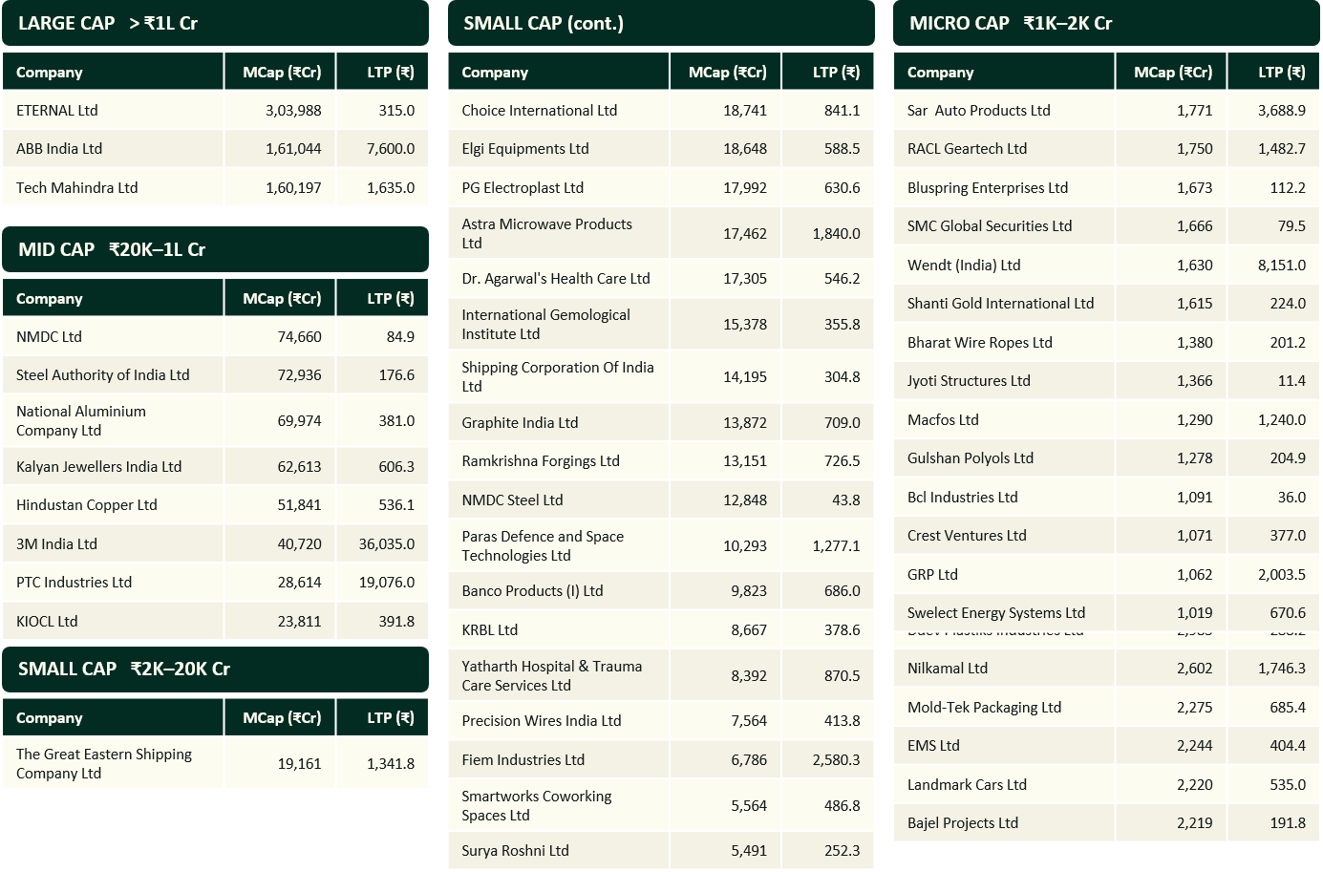Select Dr. Agarwal's Health Care Ltd

pyautogui.click(x=558, y=279)
